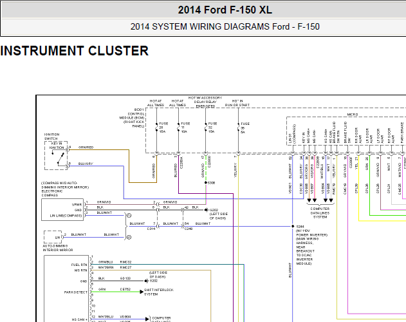The image size is (406, 322).
Task: Click 'PARK DETECT' pin label
Action: [x=76, y=292]
